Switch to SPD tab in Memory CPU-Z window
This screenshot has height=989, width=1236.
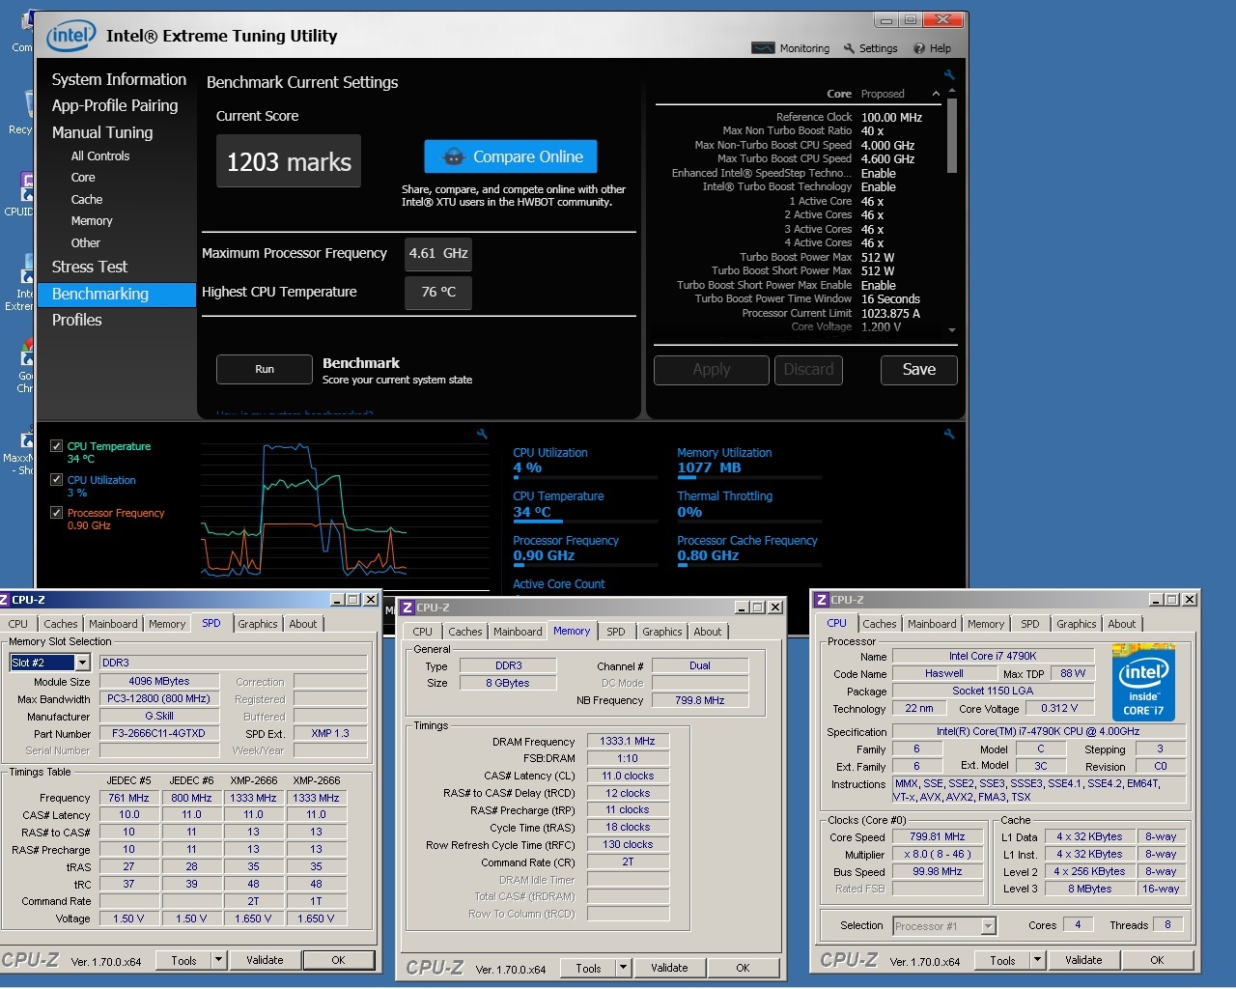coord(616,632)
